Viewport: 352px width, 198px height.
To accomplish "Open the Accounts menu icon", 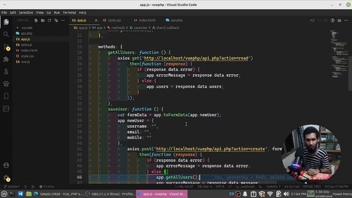I will point(6,165).
